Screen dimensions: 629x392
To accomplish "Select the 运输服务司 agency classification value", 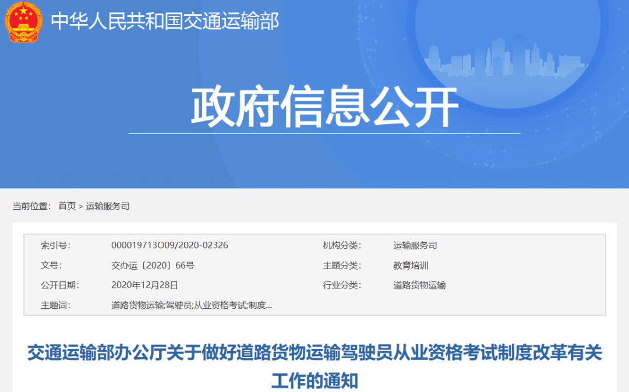I will point(415,245).
